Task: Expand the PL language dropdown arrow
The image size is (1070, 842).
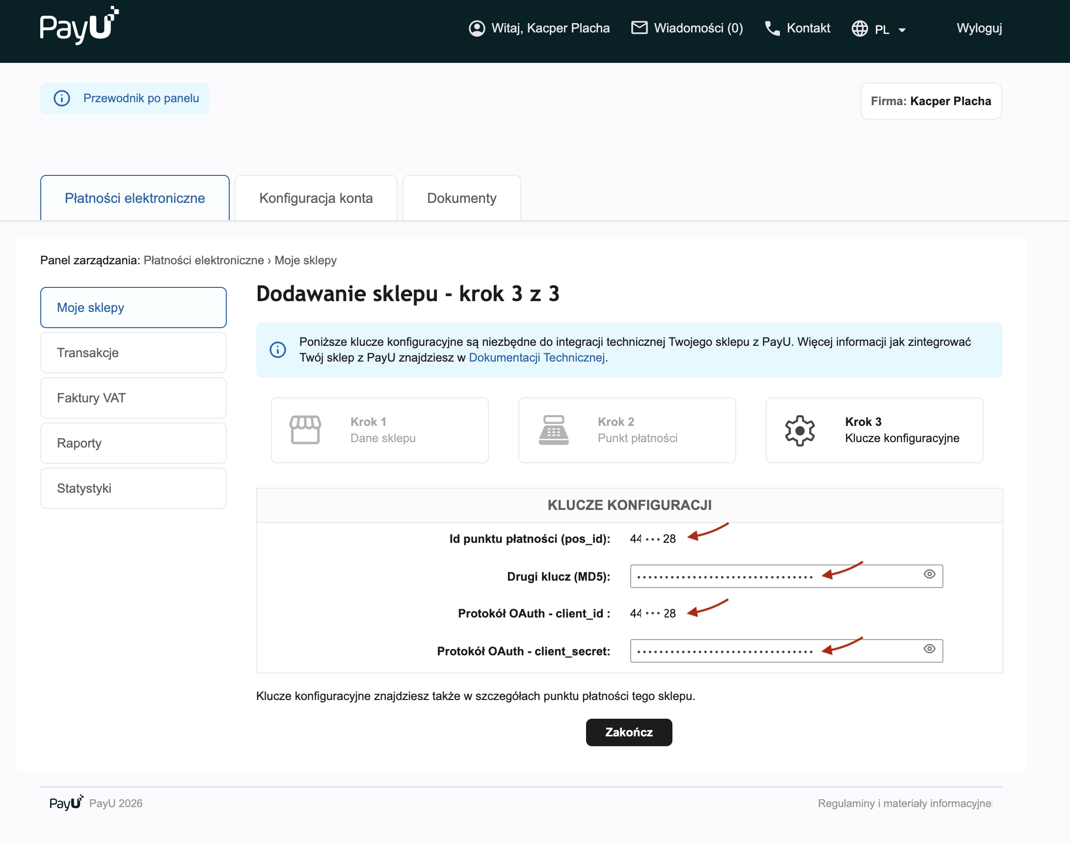Action: [x=902, y=30]
